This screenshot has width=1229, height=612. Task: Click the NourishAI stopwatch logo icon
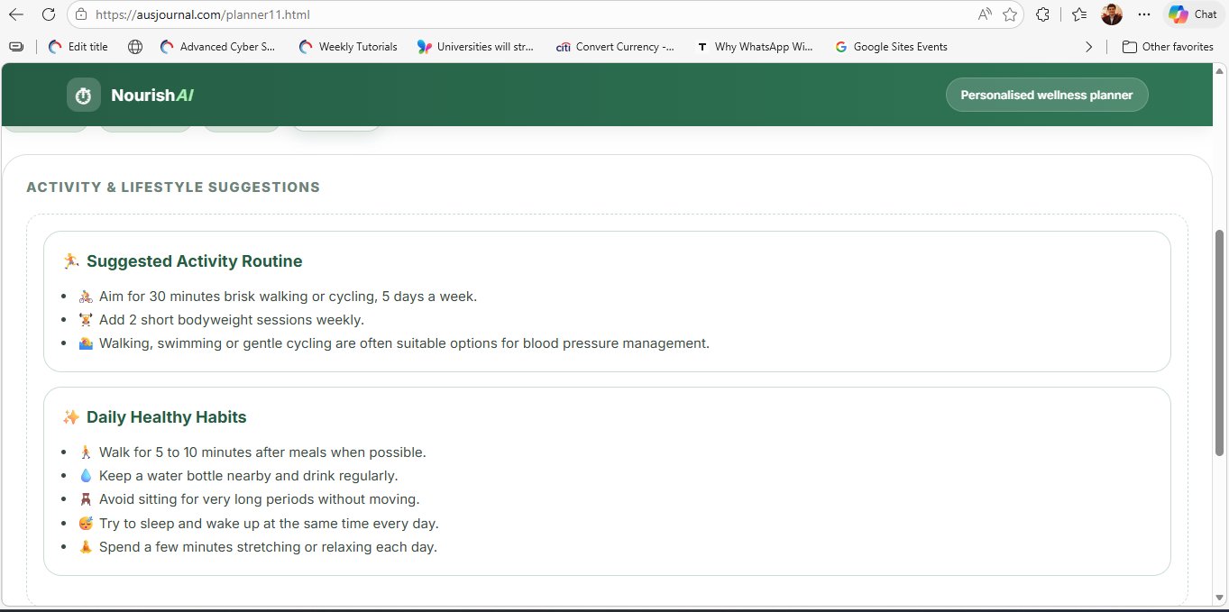pos(83,95)
